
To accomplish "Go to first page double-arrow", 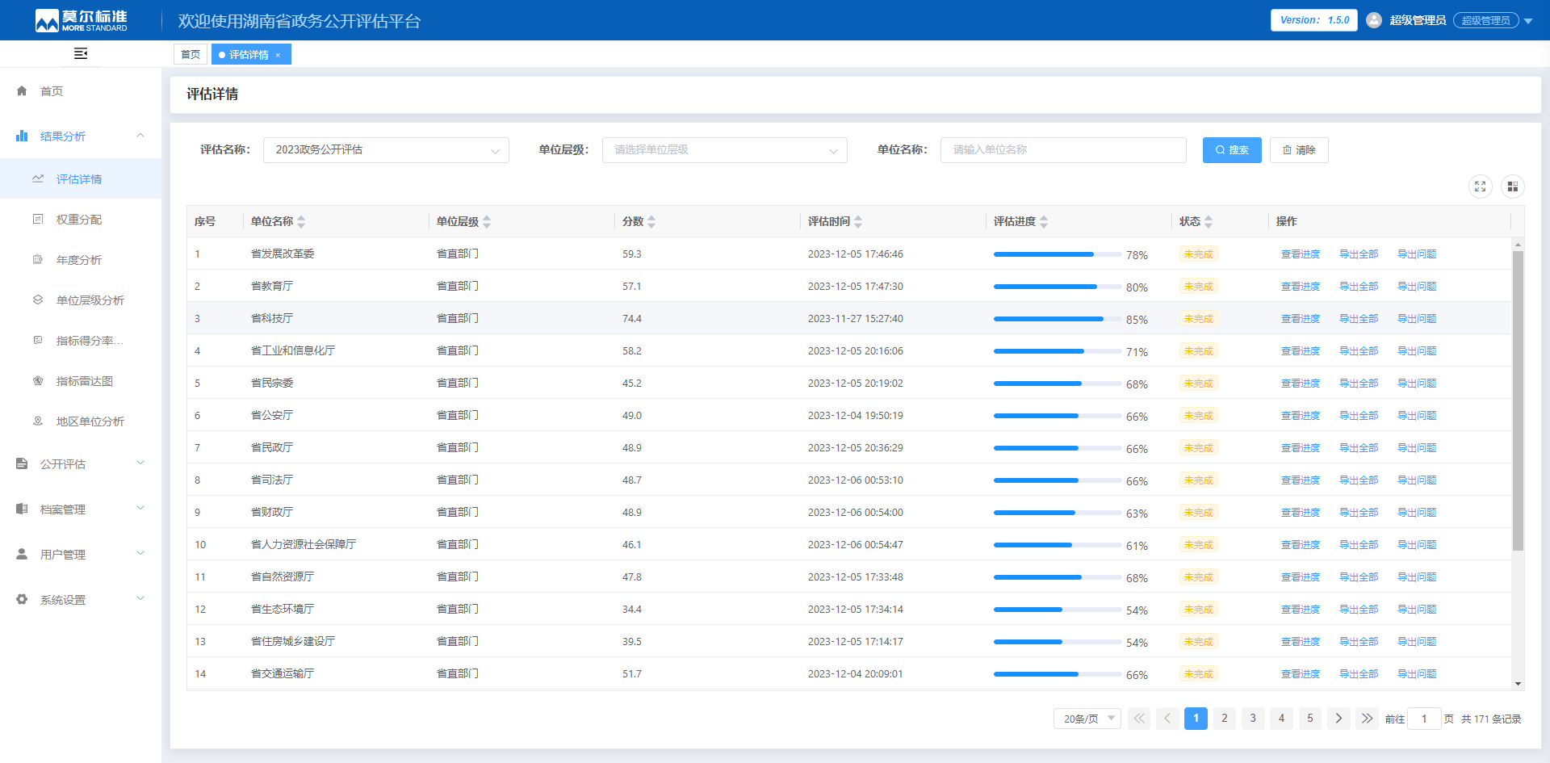I will tap(1139, 719).
